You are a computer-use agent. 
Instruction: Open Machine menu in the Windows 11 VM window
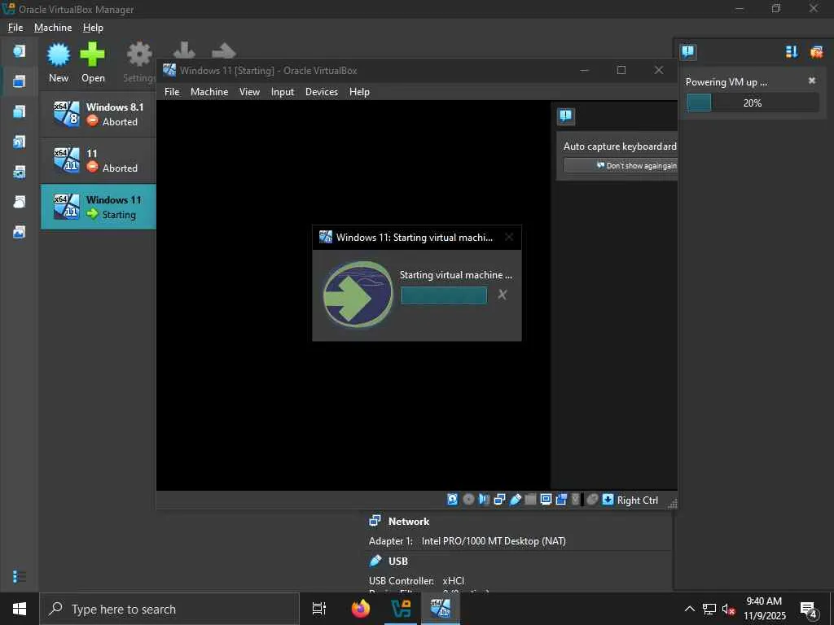[x=209, y=92]
